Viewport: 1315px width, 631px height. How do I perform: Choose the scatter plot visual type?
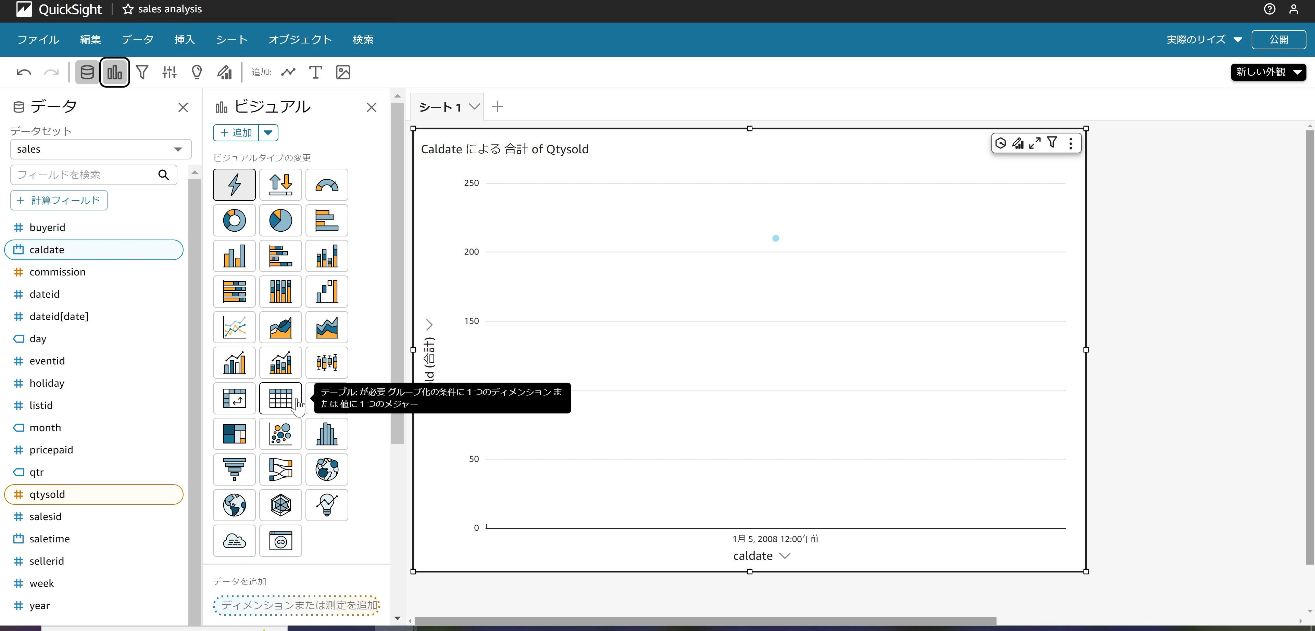tap(280, 434)
